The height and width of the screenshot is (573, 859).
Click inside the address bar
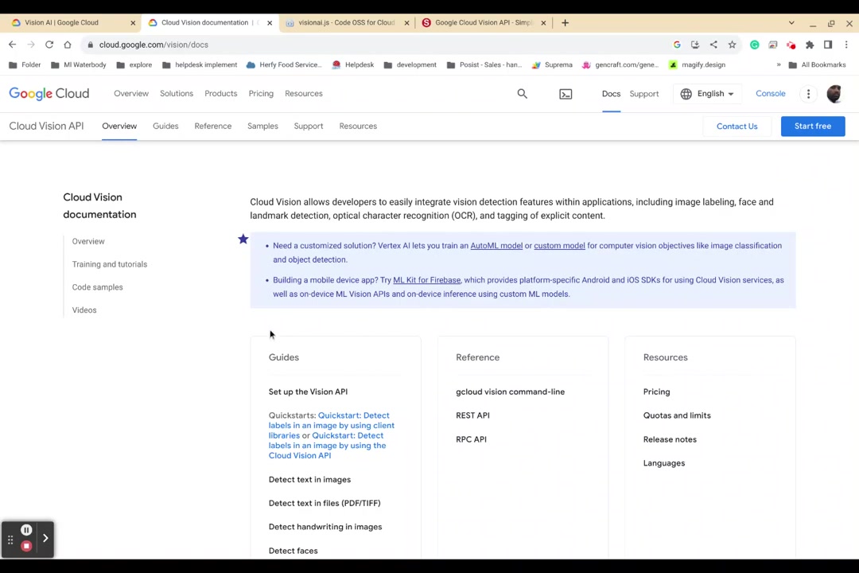click(x=318, y=45)
